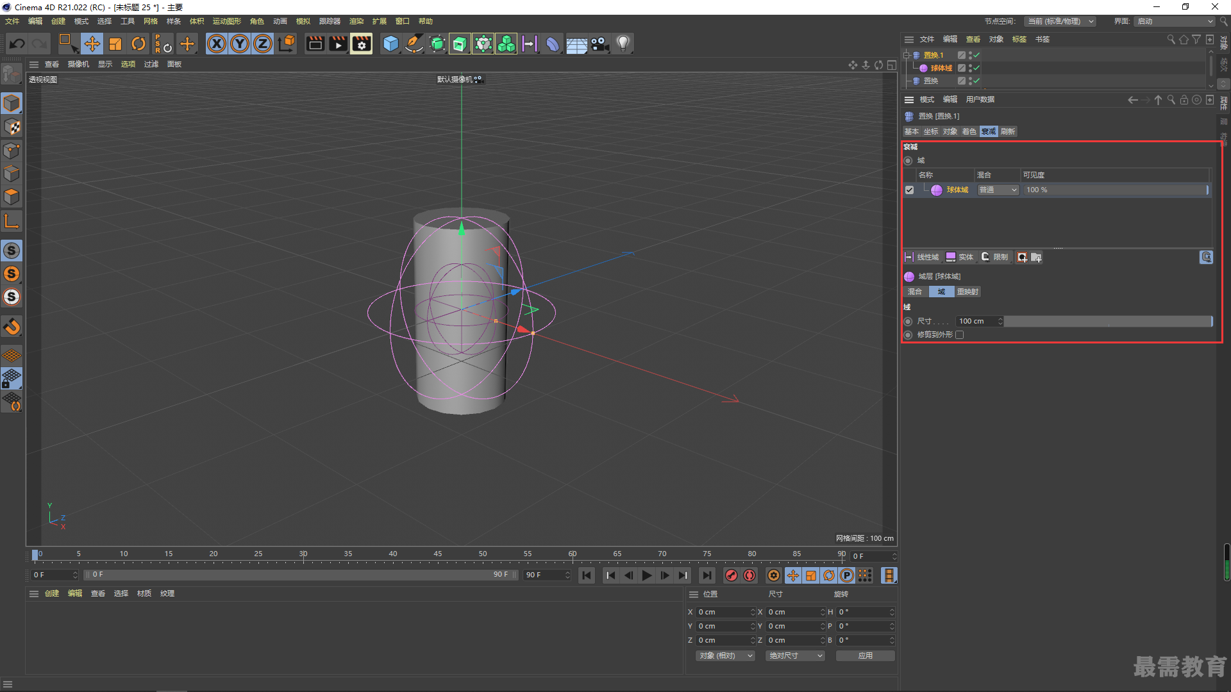Switch to Points mode

[x=12, y=151]
